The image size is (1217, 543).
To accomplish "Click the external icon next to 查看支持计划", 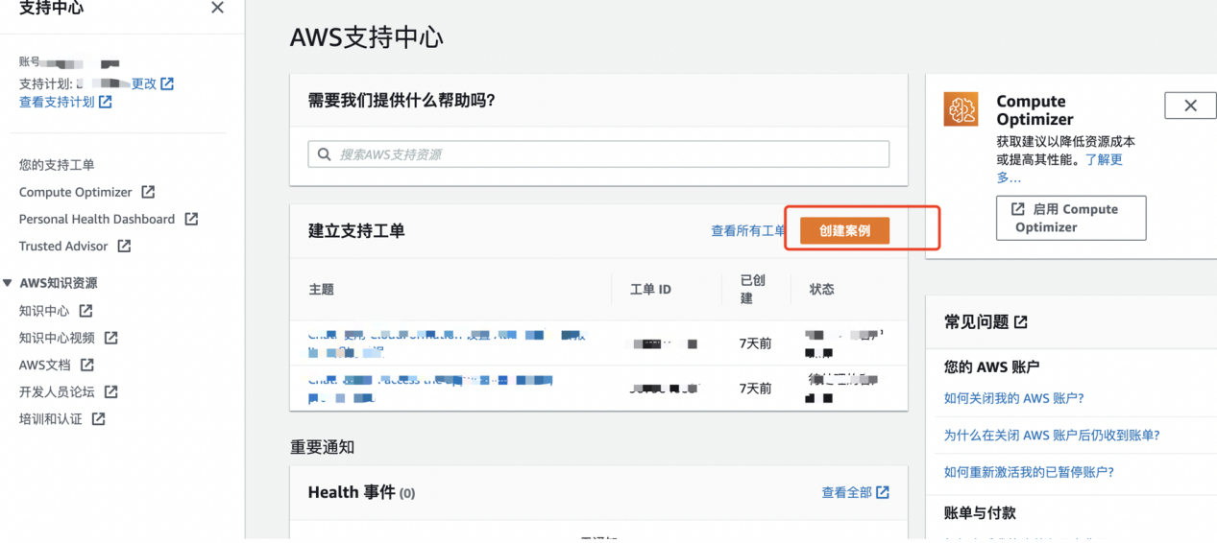I will 105,102.
